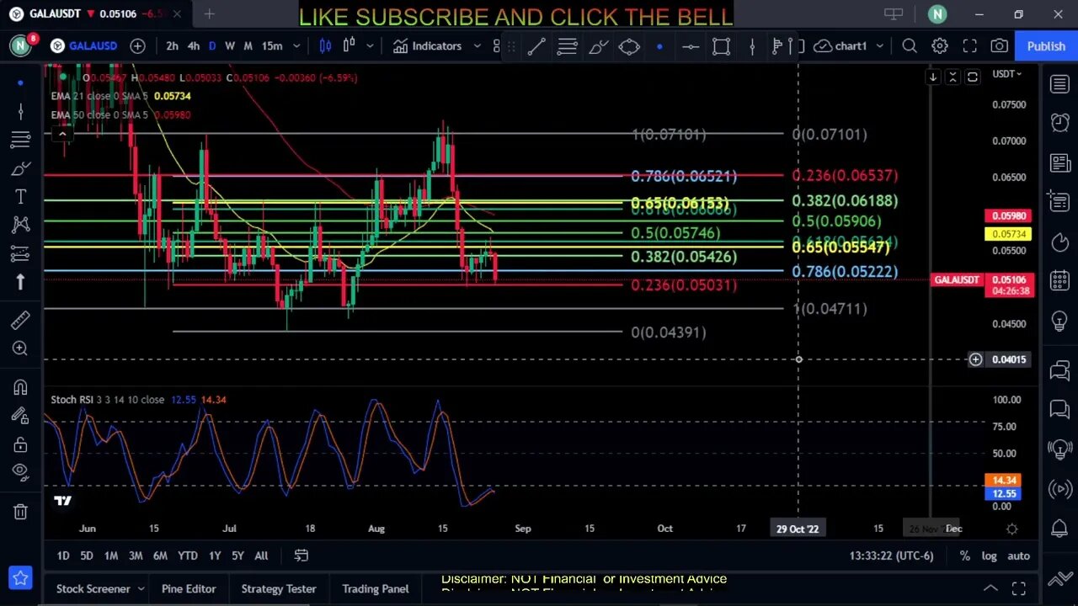The image size is (1078, 606).
Task: Select the Brush drawing tool in left toolbar
Action: [20, 169]
